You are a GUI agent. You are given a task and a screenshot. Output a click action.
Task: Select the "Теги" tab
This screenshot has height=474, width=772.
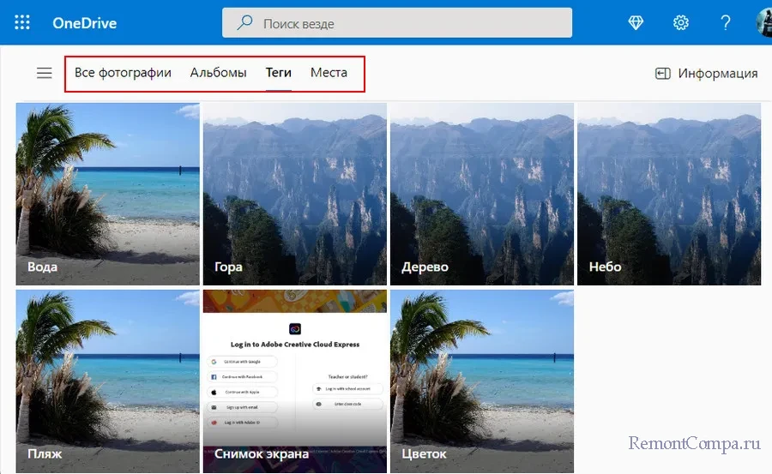pyautogui.click(x=279, y=73)
